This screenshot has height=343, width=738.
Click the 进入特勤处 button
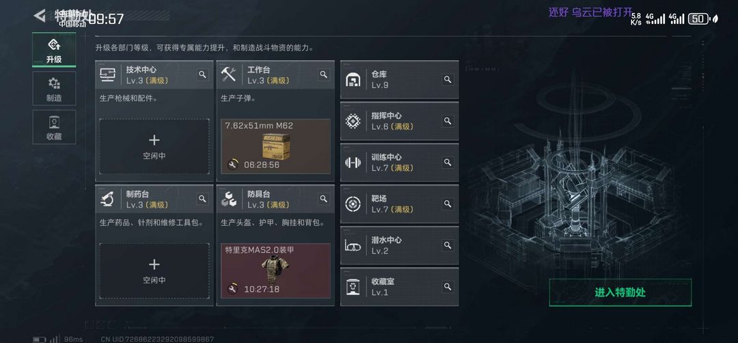620,292
